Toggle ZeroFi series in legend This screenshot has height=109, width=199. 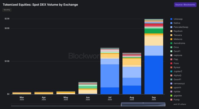pos(175,51)
